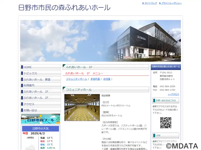Click the community hall interior photo
Viewport: 201px width, 150px height.
pos(82,107)
